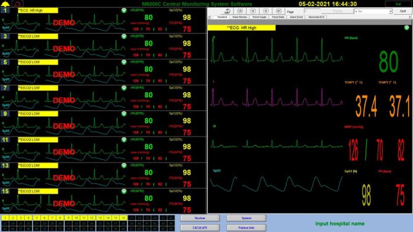Select bed 12 in the bed grid
Viewport: 413px width, 232px height.
91,218
